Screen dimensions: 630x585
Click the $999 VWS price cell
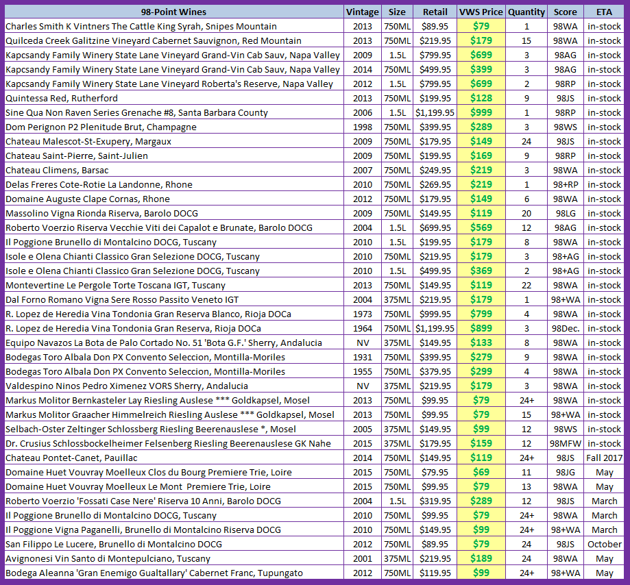coord(481,113)
